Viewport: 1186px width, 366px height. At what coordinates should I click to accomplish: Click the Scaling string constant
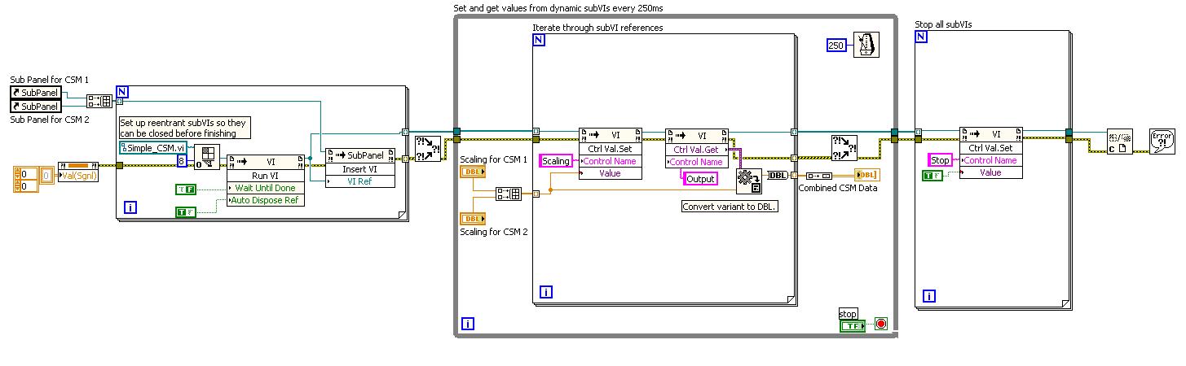pyautogui.click(x=556, y=161)
